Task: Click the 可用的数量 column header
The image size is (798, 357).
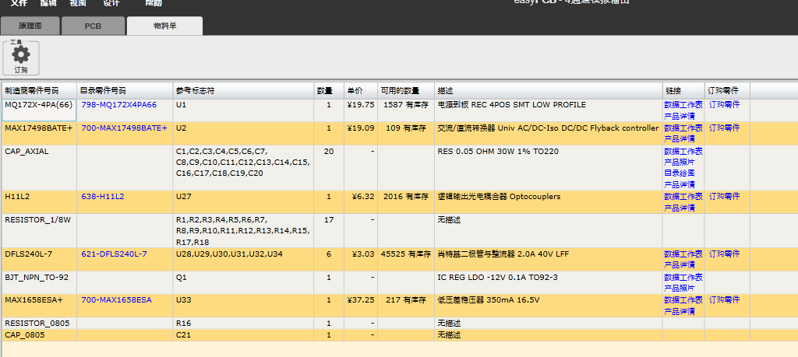Action: pyautogui.click(x=406, y=91)
